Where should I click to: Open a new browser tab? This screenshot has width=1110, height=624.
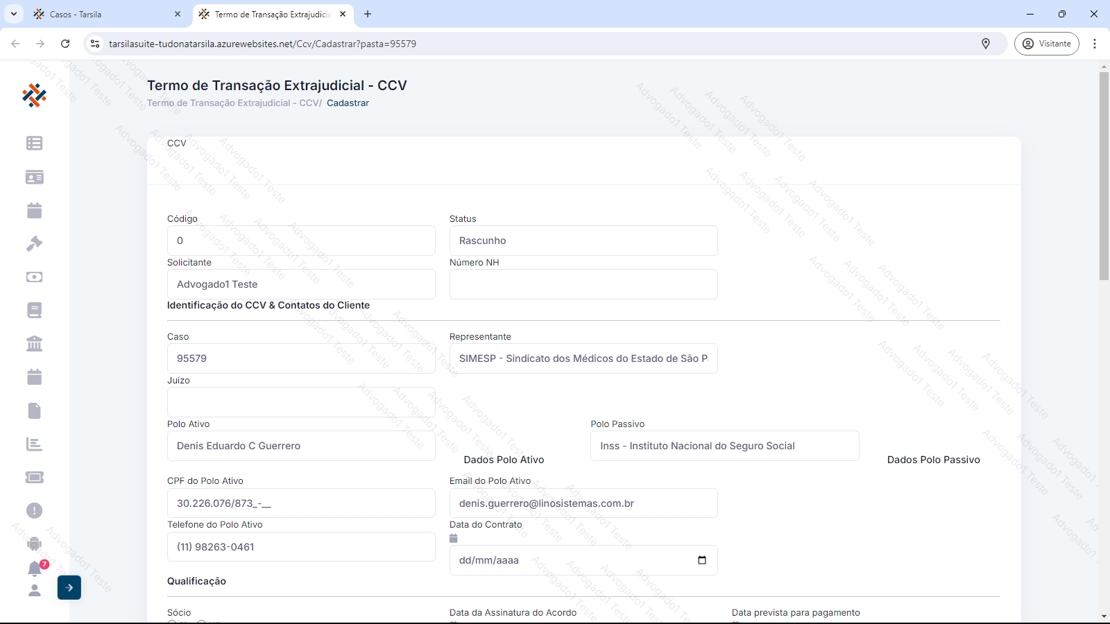[368, 14]
